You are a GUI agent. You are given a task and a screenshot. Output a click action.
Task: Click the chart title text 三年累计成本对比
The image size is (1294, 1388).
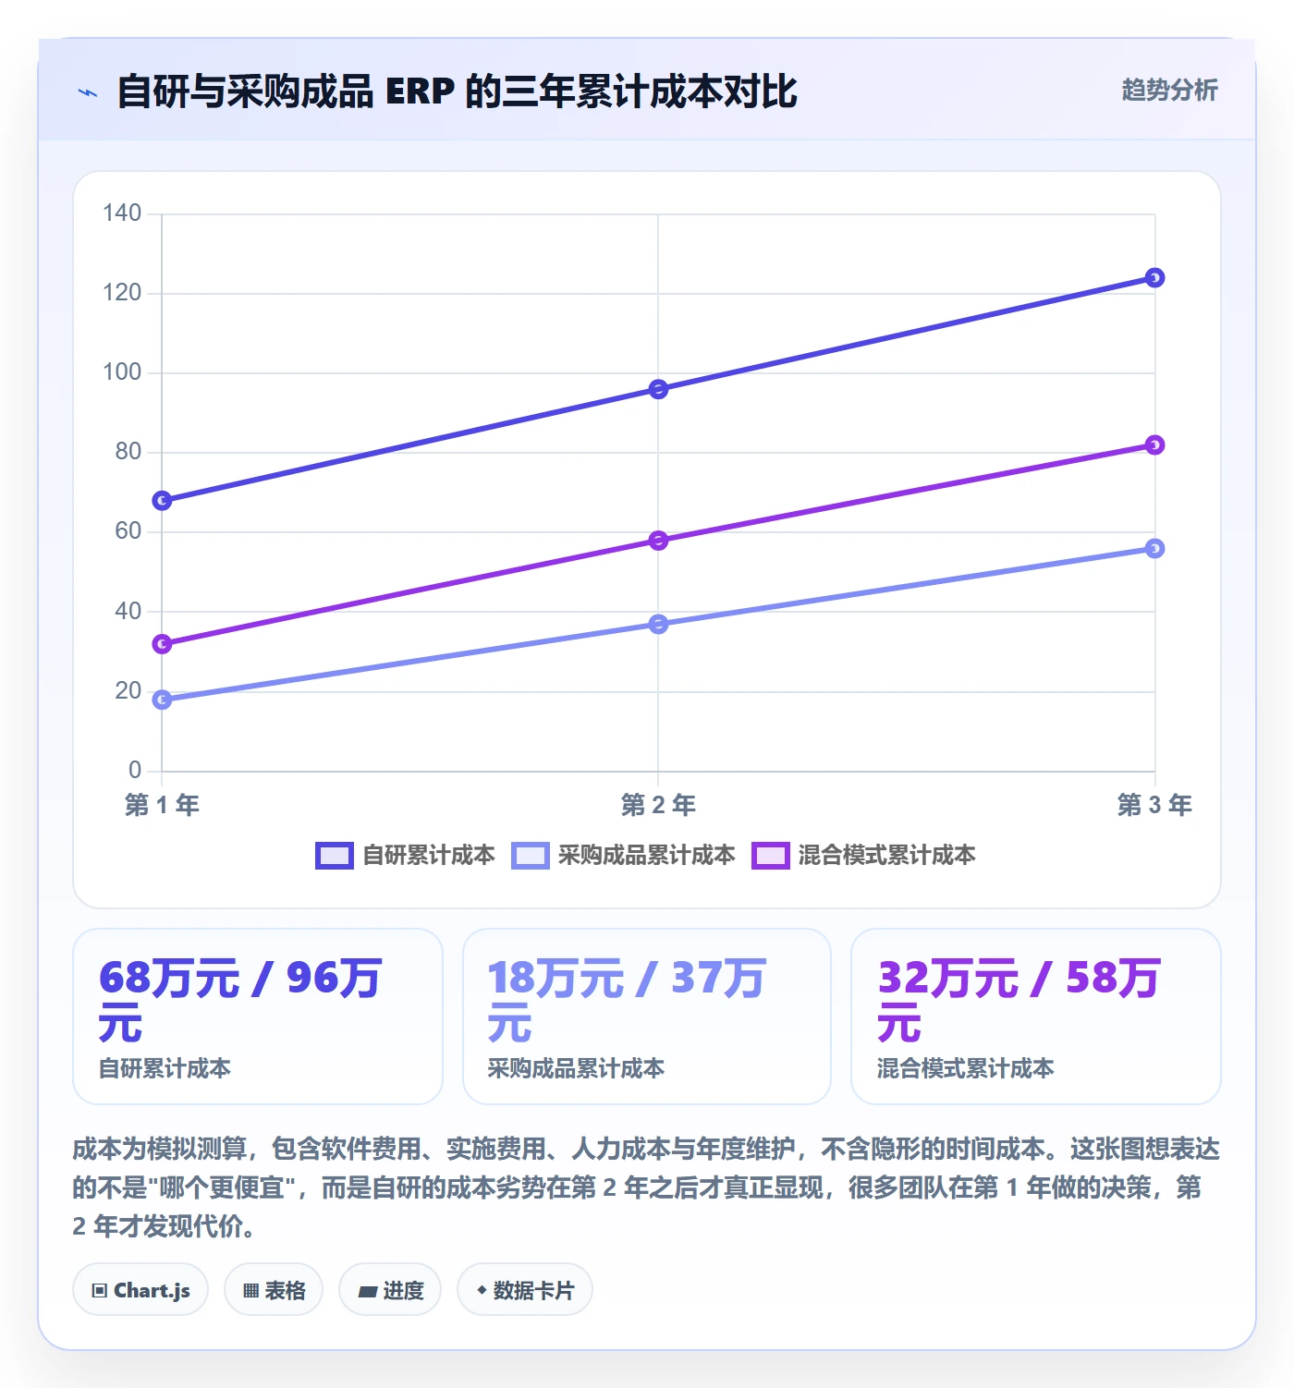pos(650,91)
